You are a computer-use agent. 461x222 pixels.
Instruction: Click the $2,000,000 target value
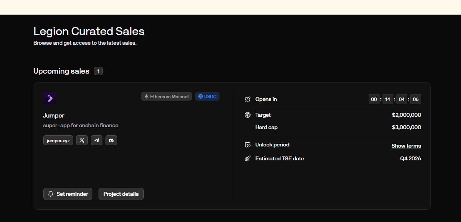tap(406, 115)
